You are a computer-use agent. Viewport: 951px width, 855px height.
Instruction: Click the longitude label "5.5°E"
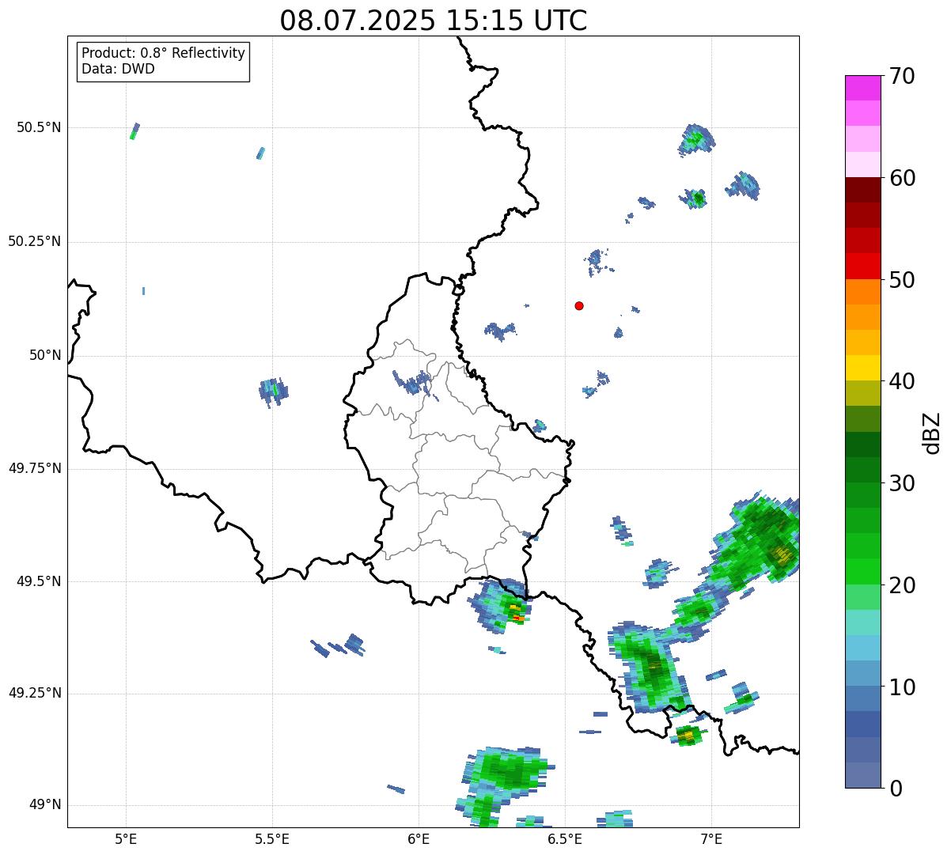coord(272,839)
